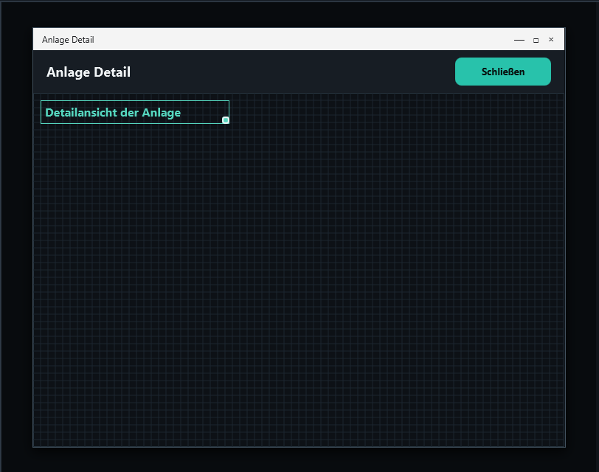Select the Detailansicht der Anlage label
The image size is (599, 472).
coord(113,113)
